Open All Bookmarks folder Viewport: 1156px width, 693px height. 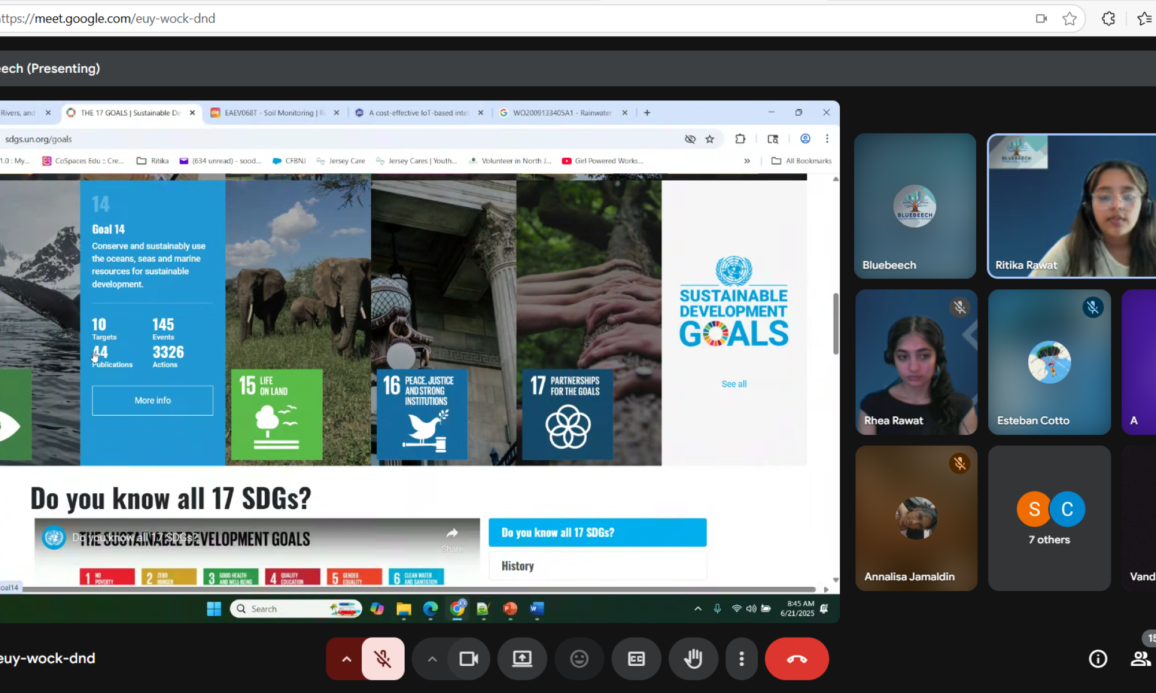(802, 161)
